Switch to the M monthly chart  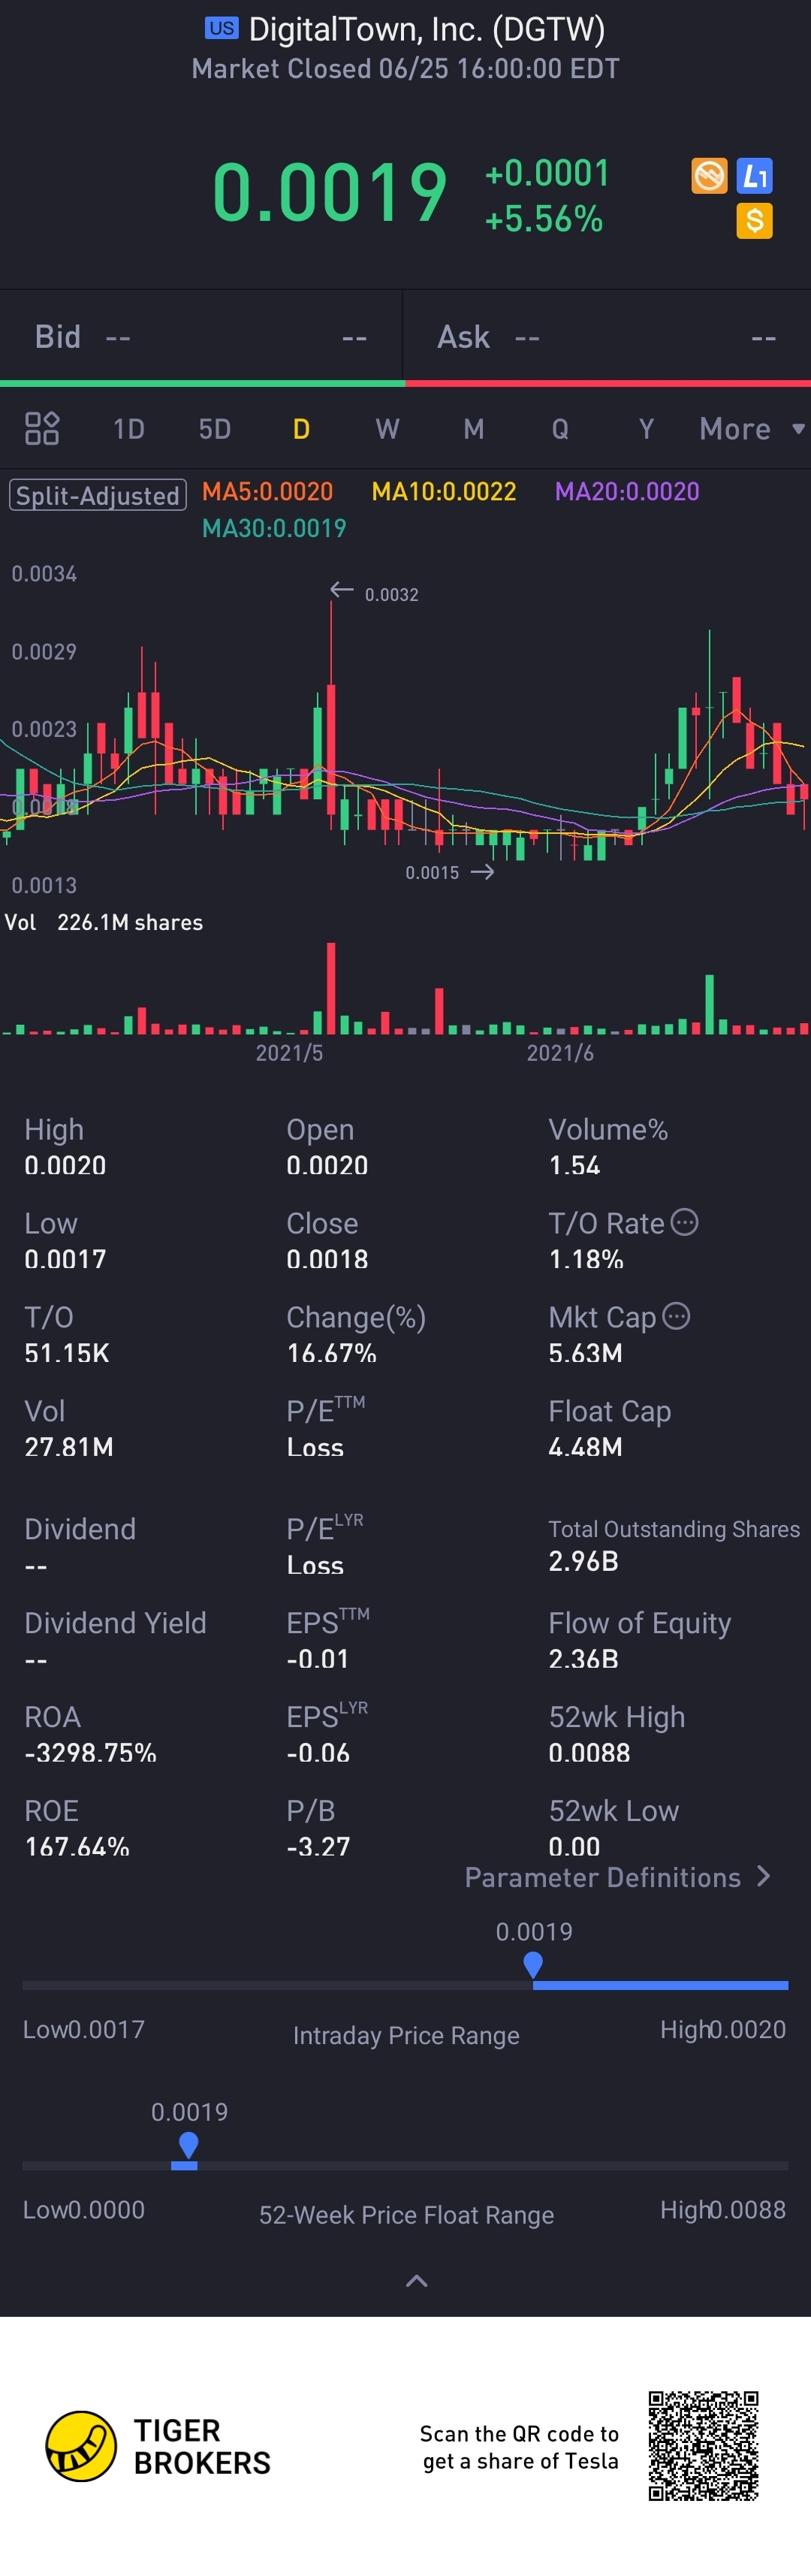click(473, 429)
